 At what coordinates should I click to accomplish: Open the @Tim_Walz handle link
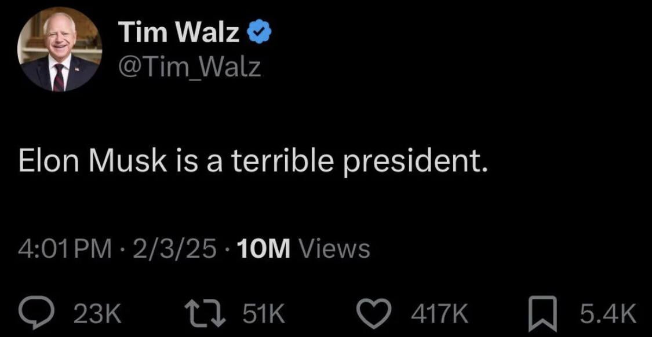click(x=189, y=67)
